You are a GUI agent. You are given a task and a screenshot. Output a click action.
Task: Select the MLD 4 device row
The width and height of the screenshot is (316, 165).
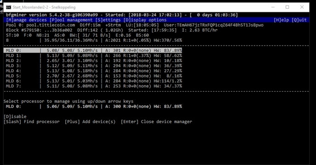point(93,71)
